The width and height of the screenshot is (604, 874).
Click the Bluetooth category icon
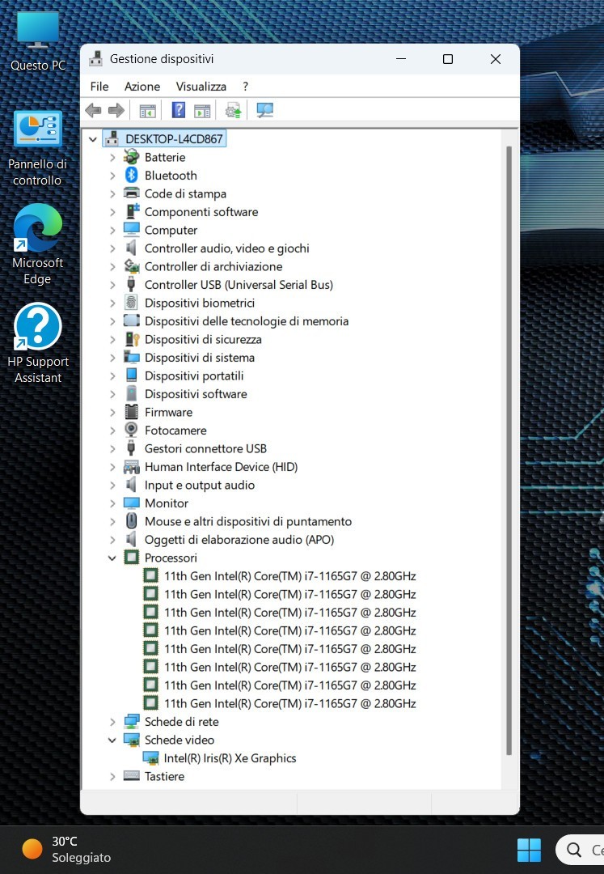click(131, 175)
